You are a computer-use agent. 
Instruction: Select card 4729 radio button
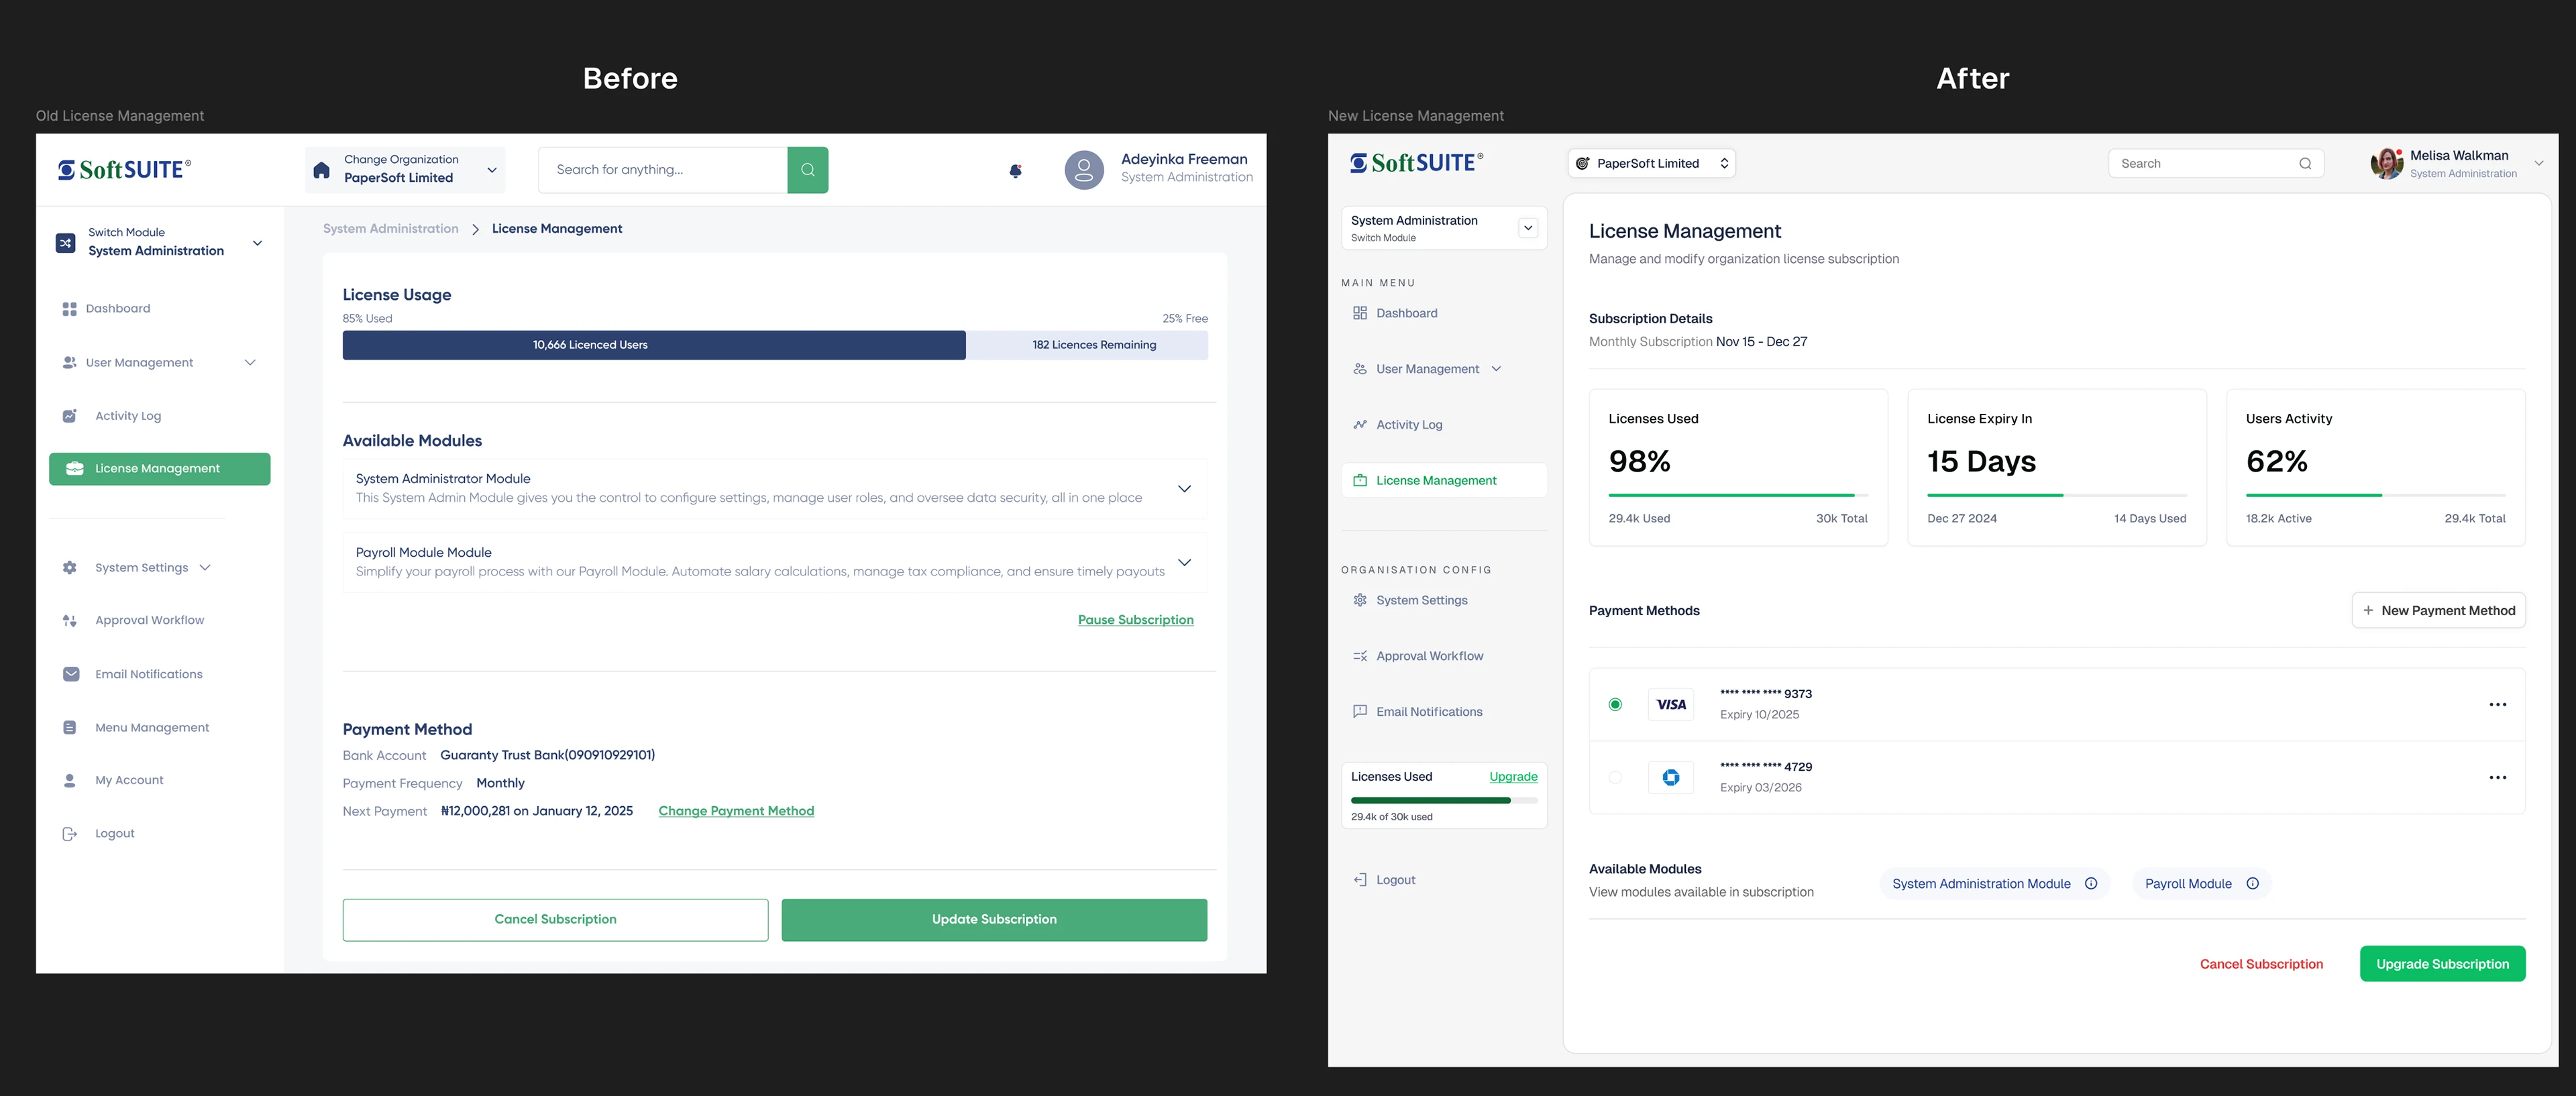pyautogui.click(x=1614, y=778)
